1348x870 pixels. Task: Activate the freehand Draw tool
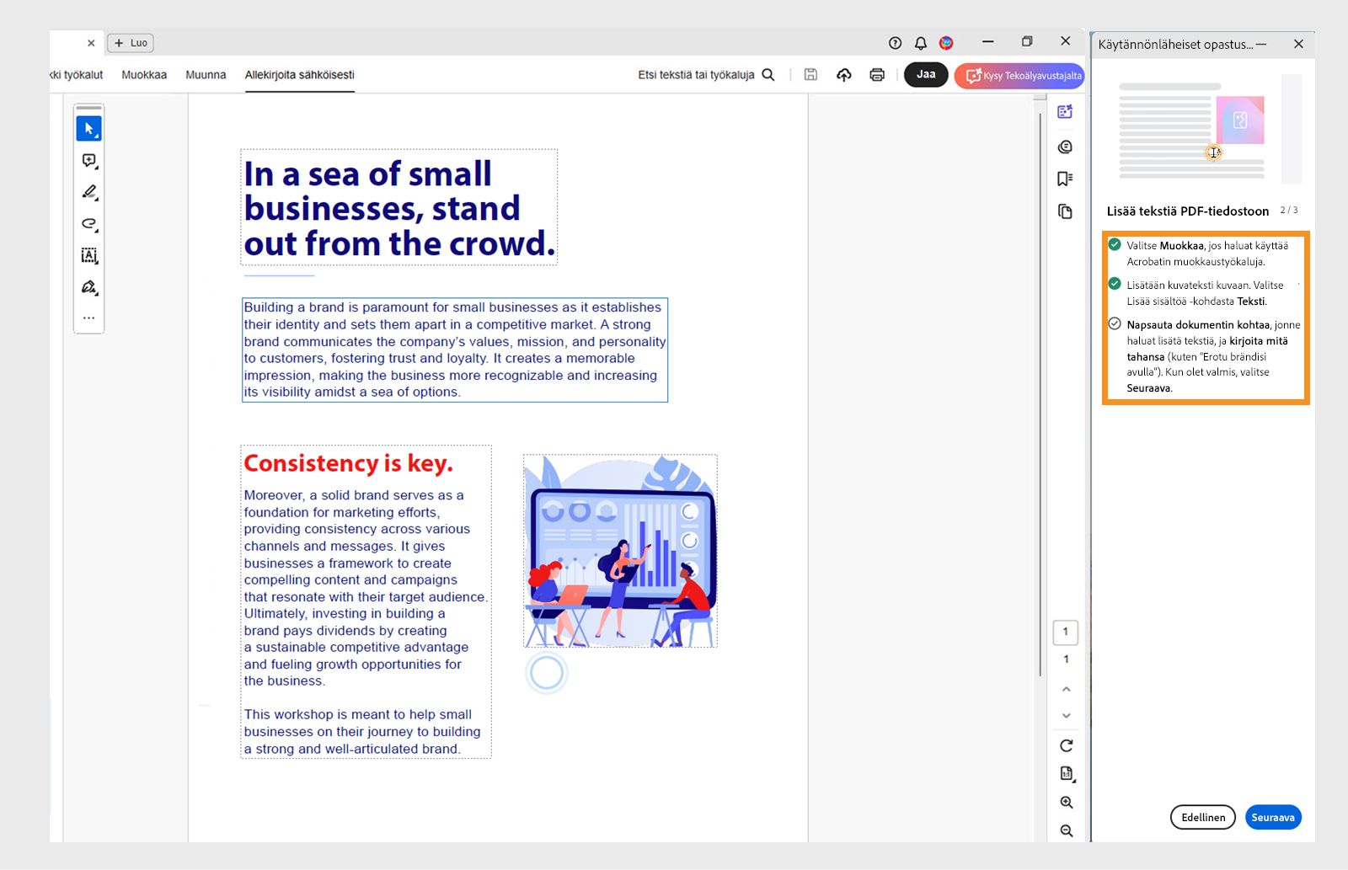click(x=88, y=223)
